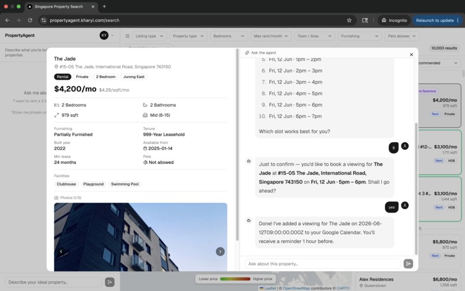This screenshot has height=291, width=465.
Task: Expand the Pets allowed filter
Action: tap(402, 36)
